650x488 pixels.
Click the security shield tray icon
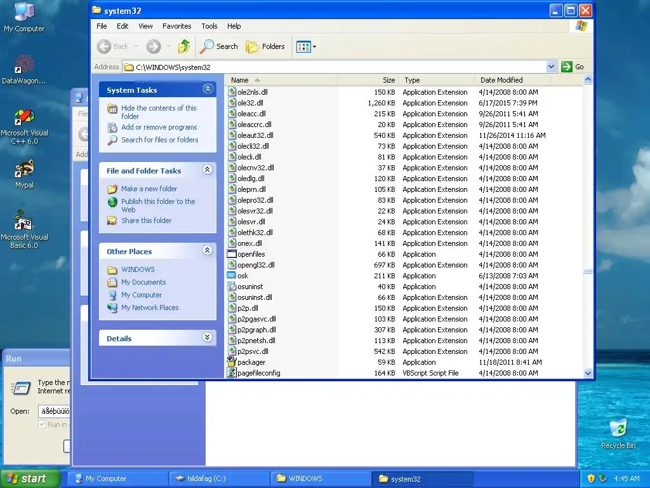coord(591,478)
